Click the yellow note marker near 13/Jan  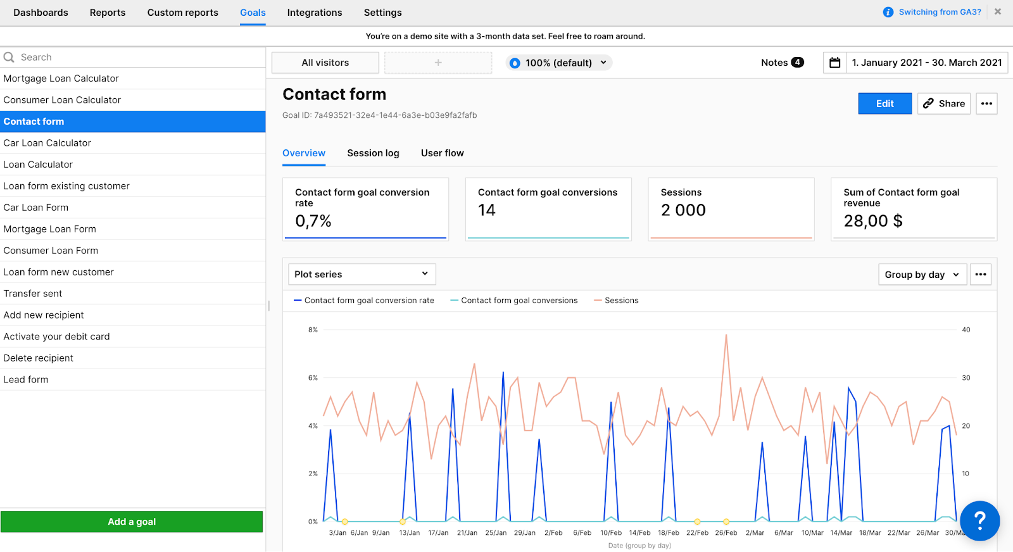pyautogui.click(x=403, y=522)
